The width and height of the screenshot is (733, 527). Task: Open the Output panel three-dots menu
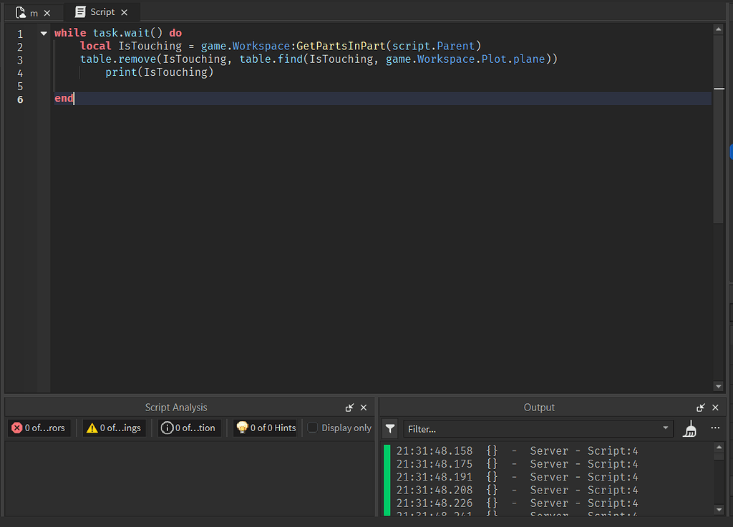point(715,428)
